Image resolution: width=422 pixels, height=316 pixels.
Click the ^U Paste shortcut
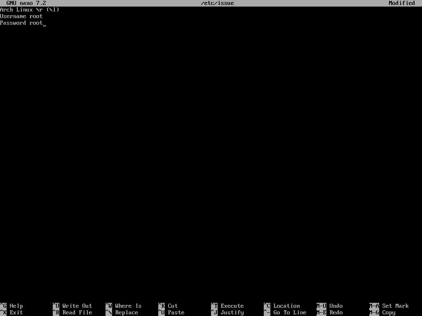171,313
